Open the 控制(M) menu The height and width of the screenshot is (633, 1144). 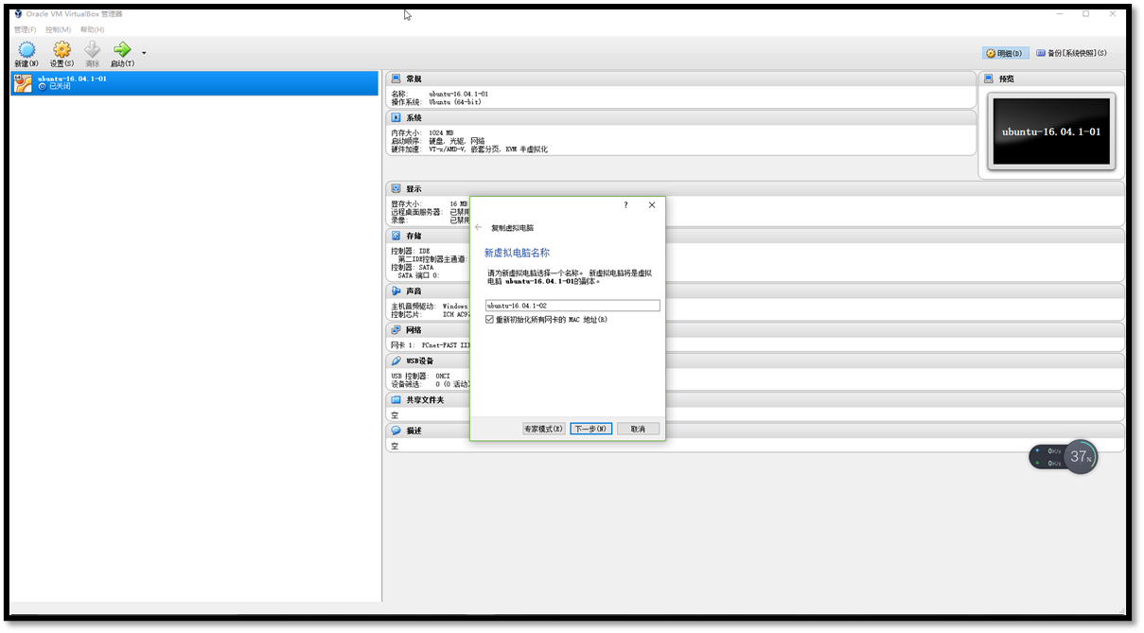point(58,29)
